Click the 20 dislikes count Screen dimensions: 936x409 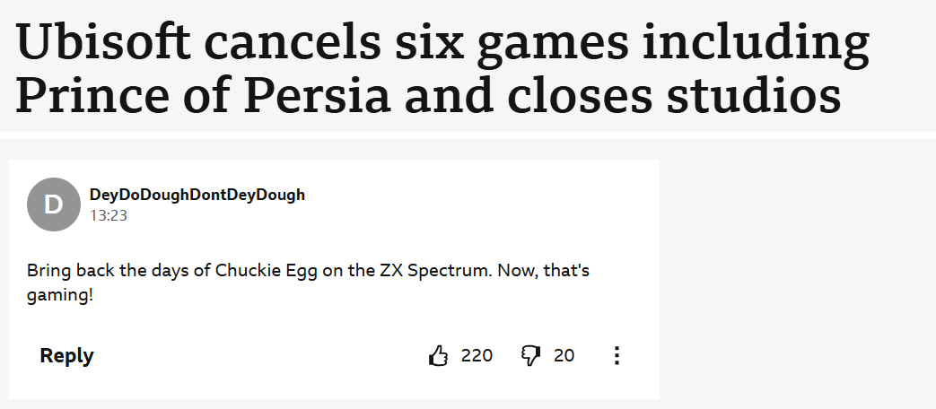click(564, 356)
